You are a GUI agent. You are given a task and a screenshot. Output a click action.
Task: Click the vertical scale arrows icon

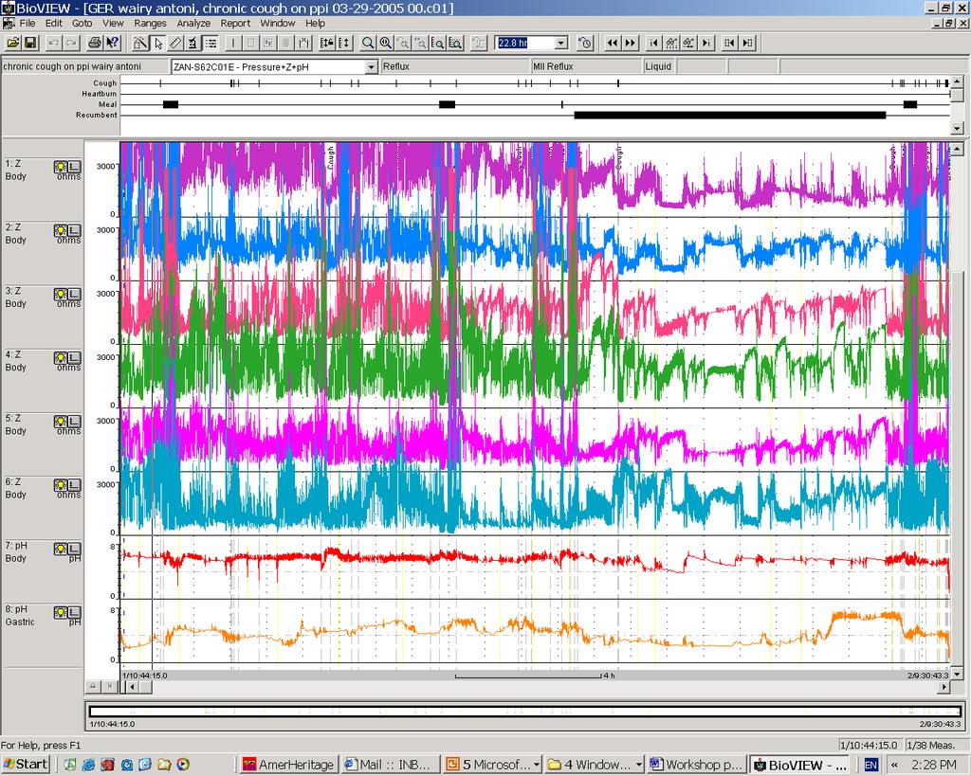tap(344, 43)
